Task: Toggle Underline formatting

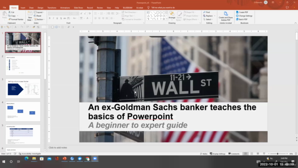Action: pyautogui.click(x=57, y=18)
